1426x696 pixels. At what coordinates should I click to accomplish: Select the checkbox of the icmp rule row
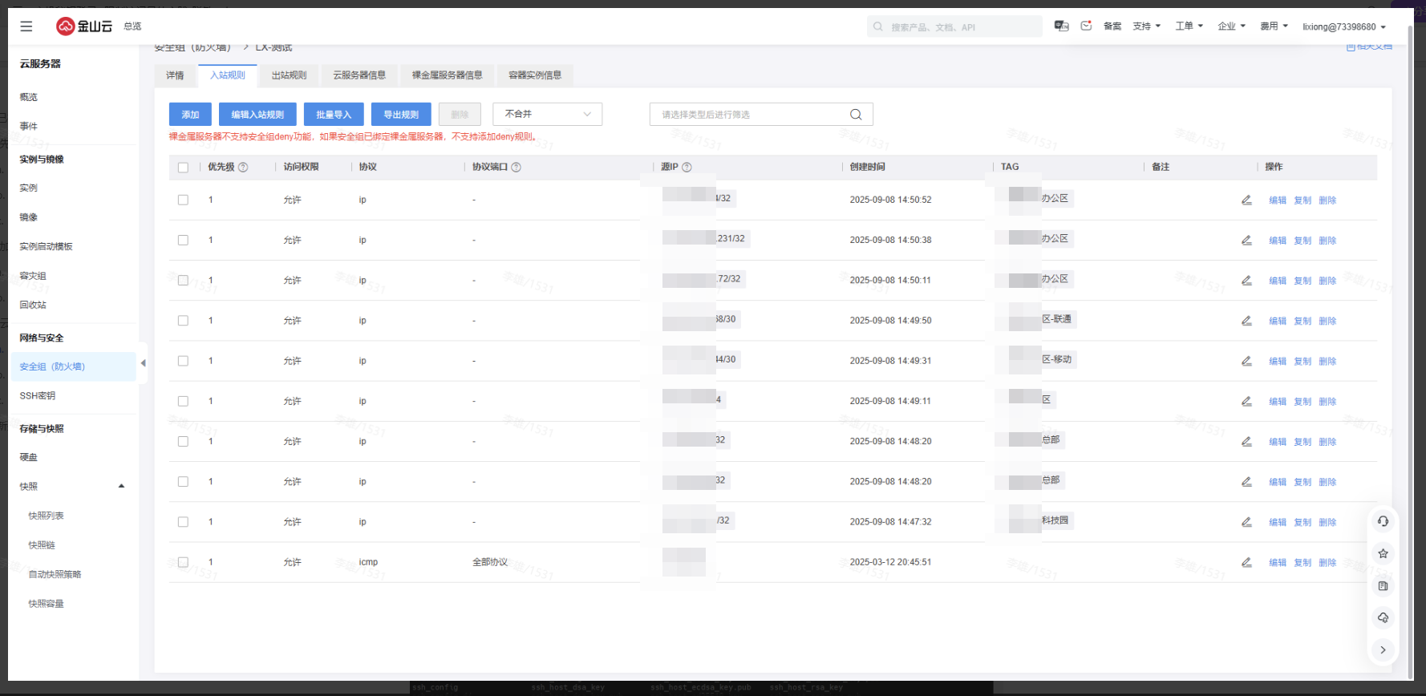pyautogui.click(x=183, y=562)
